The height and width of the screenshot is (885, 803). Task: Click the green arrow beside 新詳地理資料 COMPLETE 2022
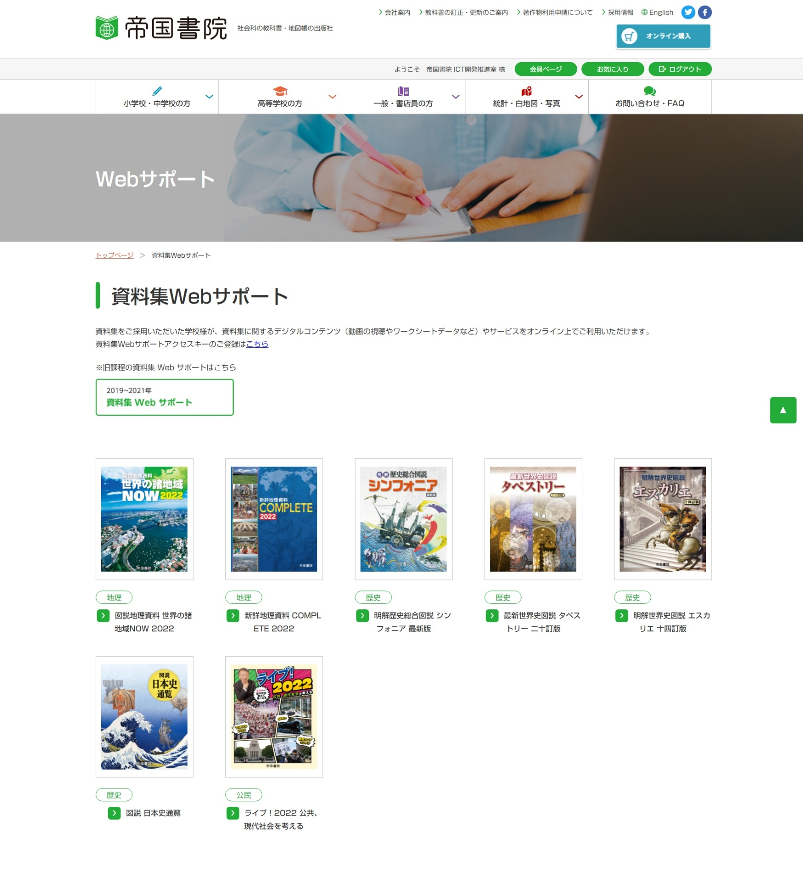(233, 616)
